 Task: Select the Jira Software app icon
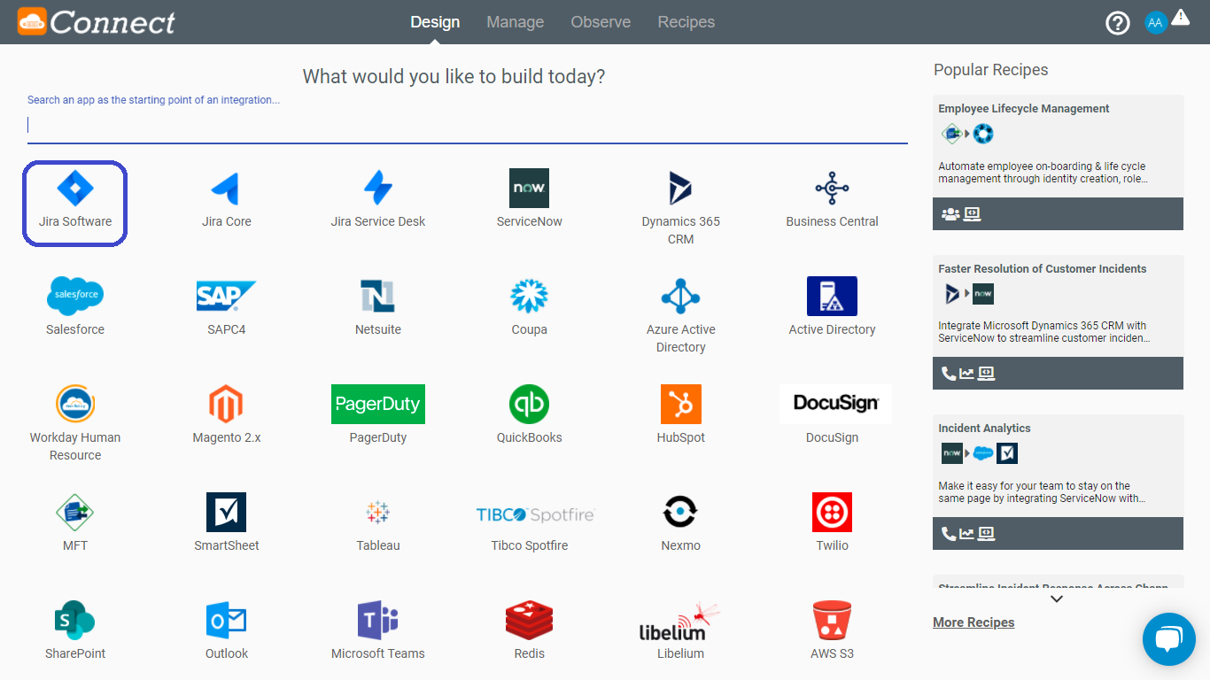[75, 188]
